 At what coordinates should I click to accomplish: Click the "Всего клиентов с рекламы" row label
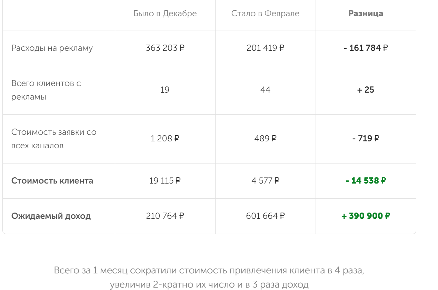tap(46, 90)
